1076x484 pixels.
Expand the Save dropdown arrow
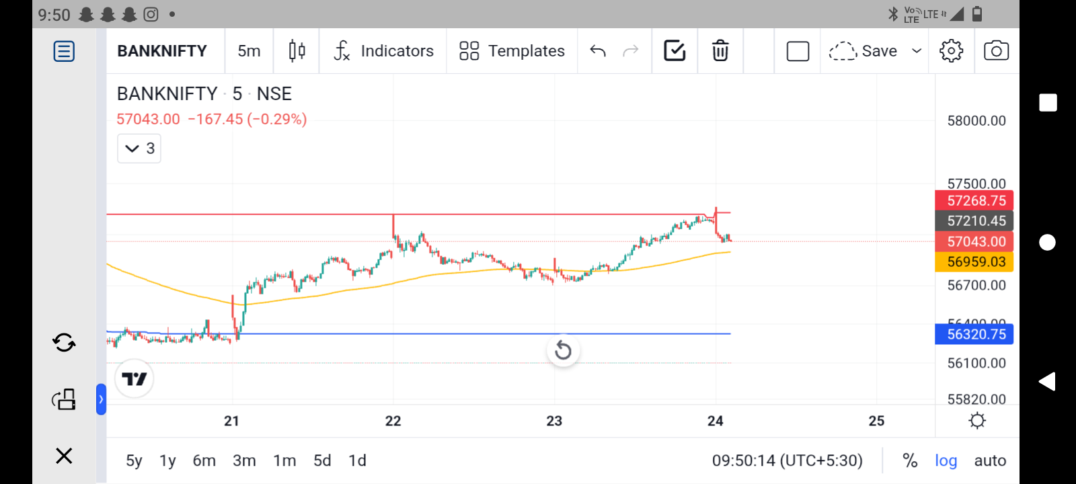(x=916, y=51)
